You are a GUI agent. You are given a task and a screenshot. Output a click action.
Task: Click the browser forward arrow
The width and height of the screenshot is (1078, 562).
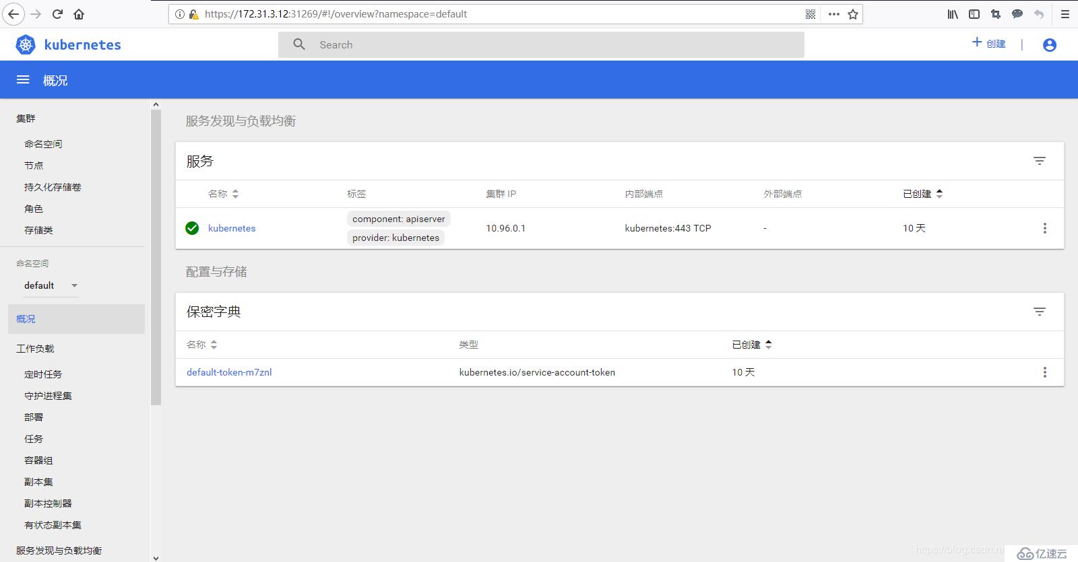point(36,14)
